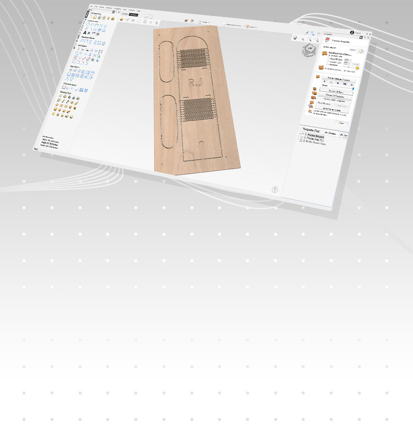The width and height of the screenshot is (413, 441).
Task: Select the Draw Ellipse tool
Action: (x=93, y=25)
